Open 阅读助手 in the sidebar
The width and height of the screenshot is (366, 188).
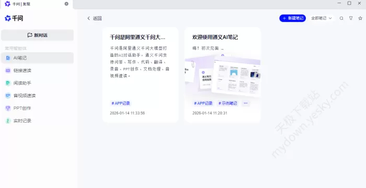pyautogui.click(x=37, y=83)
